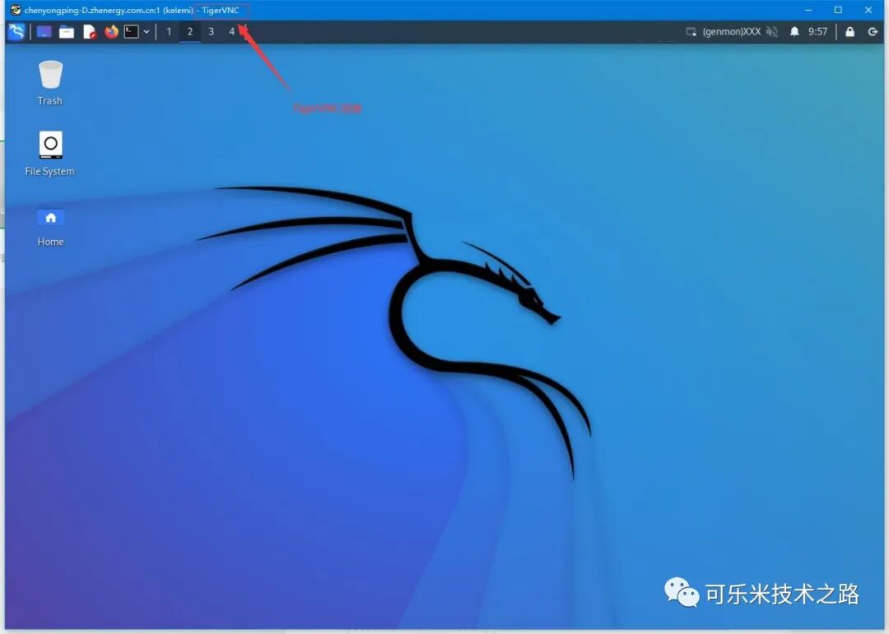Screen dimensions: 889x634
Task: Switch to workspace 4
Action: 231,32
